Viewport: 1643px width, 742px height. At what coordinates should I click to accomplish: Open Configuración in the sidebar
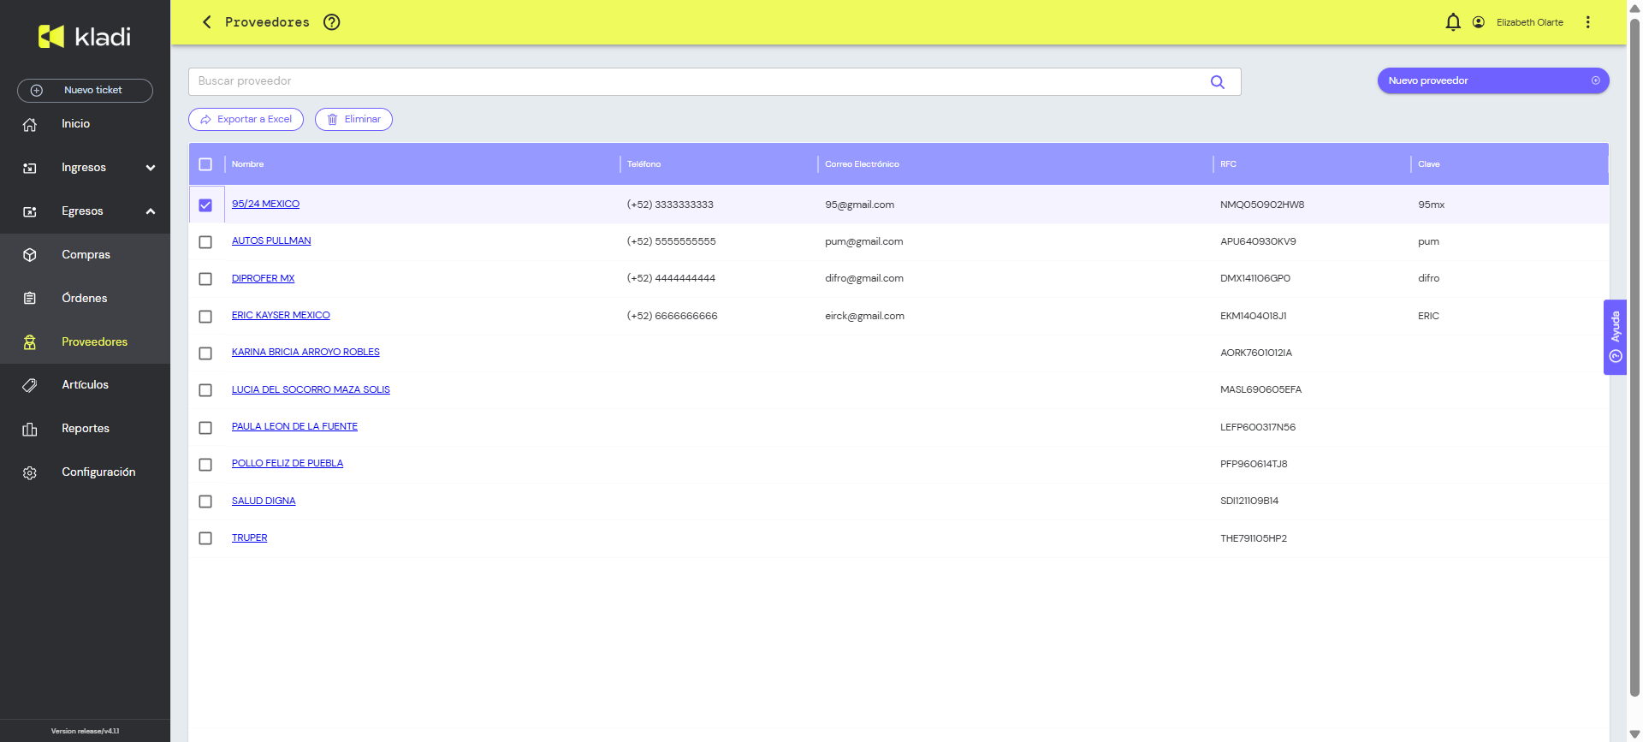[x=98, y=472]
